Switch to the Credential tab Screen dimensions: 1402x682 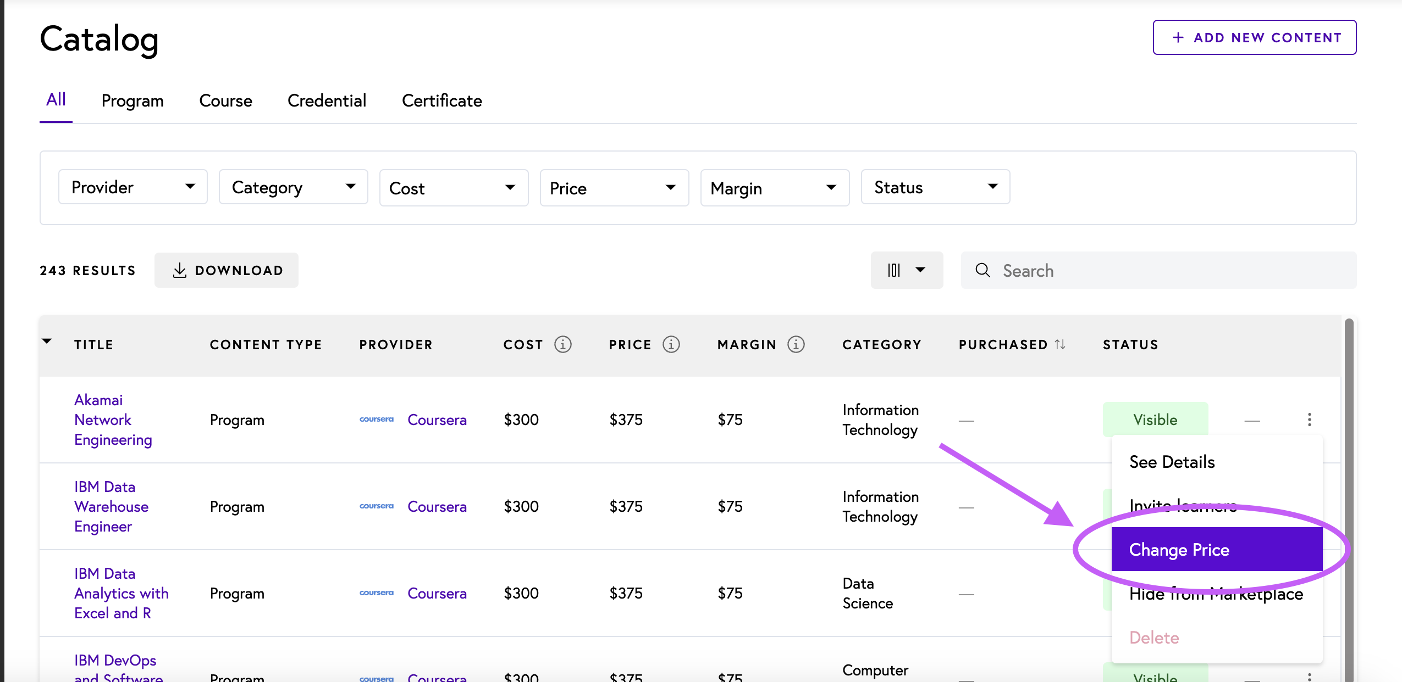(327, 100)
